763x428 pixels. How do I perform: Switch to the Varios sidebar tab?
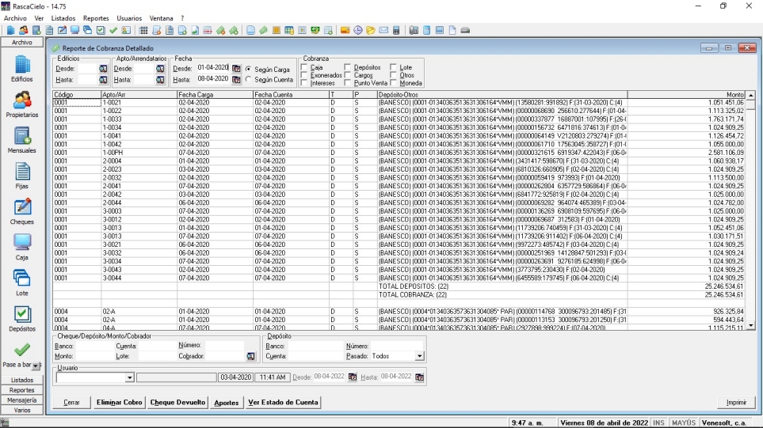tap(22, 411)
